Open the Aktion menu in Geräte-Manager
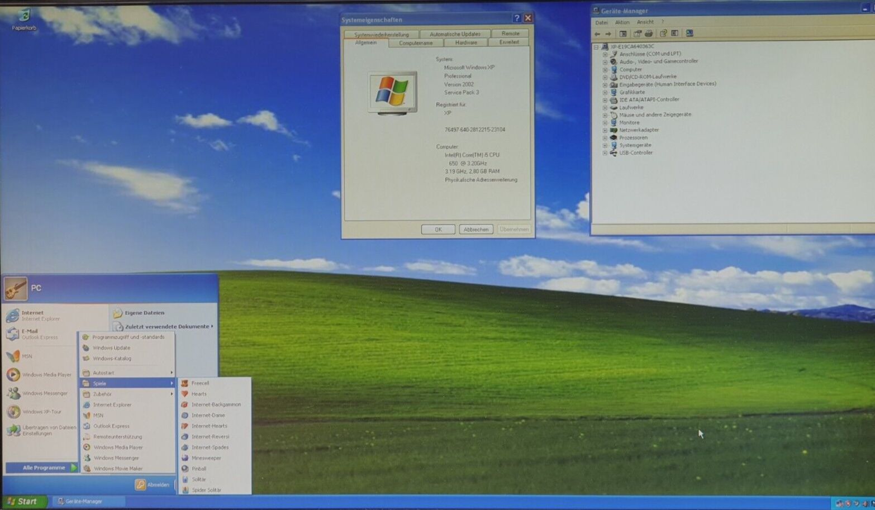The image size is (875, 510). coord(622,22)
